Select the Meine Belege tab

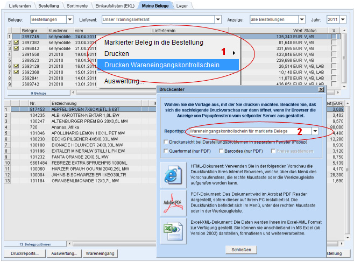pyautogui.click(x=155, y=6)
